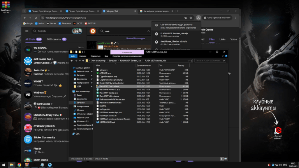The height and width of the screenshot is (168, 299).
Task: Select the package.json file
Action: (x=105, y=109)
